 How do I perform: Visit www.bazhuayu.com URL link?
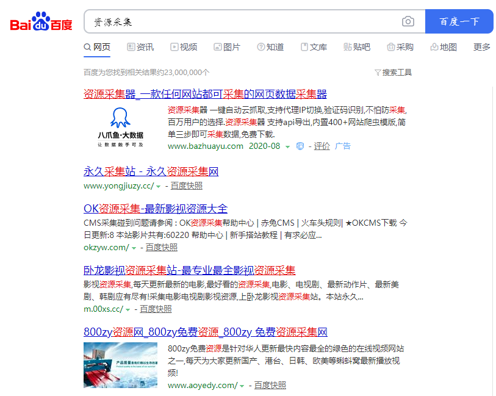tap(206, 146)
